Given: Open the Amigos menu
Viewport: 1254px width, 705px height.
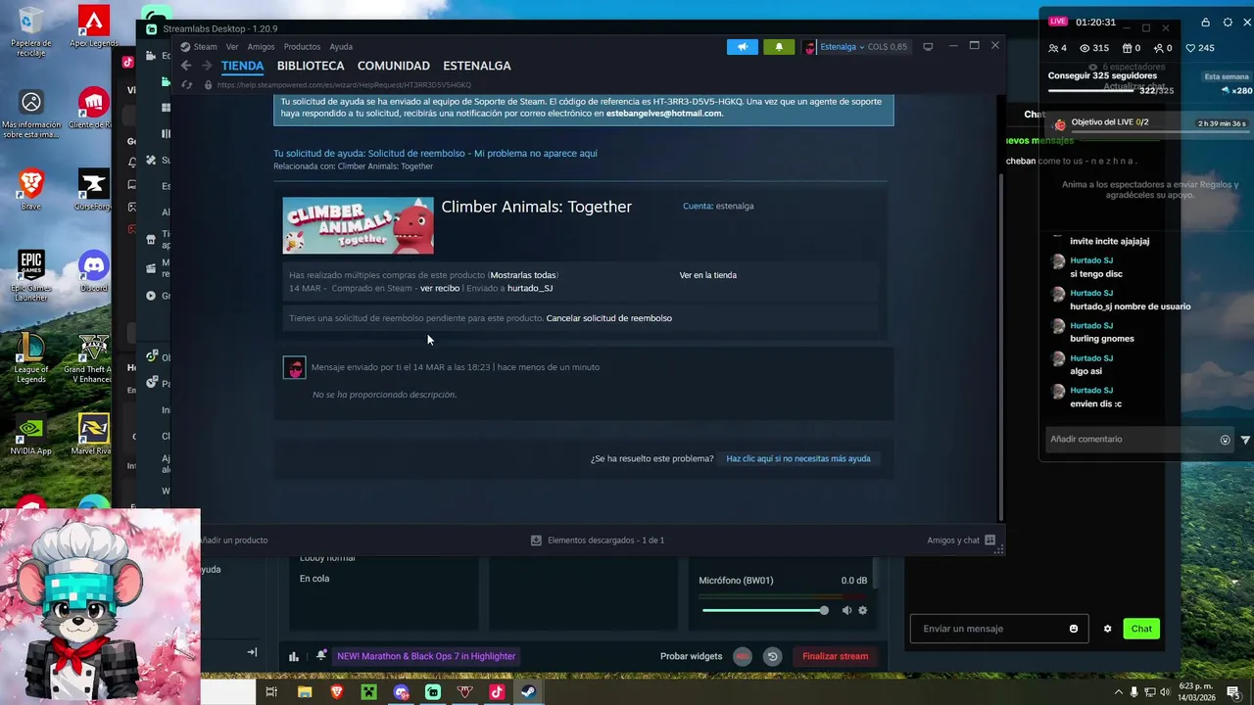Looking at the screenshot, I should point(261,47).
